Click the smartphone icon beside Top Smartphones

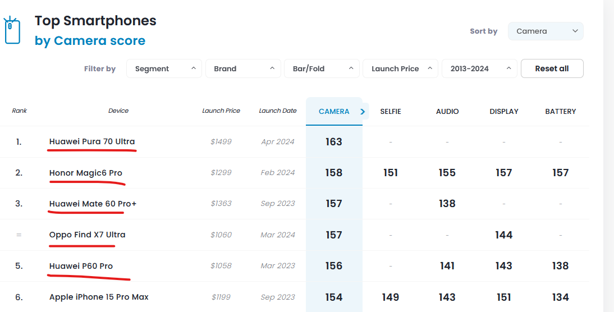click(x=12, y=30)
